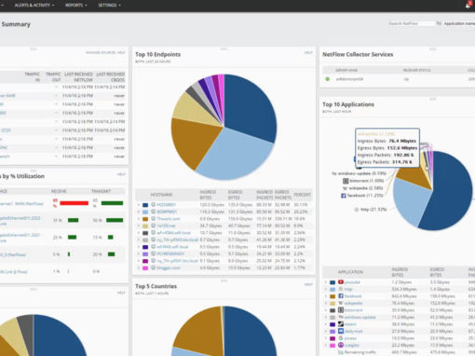Click host icon in first endpoint row
475x356 pixels.
pyautogui.click(x=153, y=205)
